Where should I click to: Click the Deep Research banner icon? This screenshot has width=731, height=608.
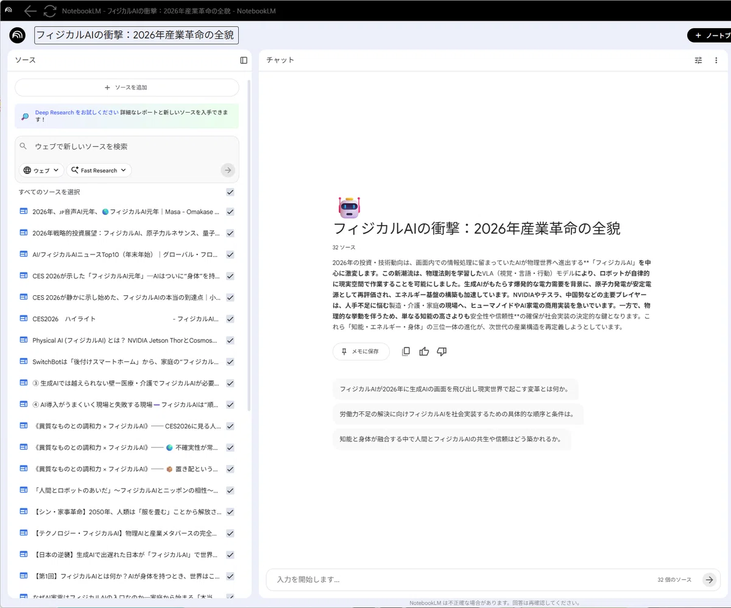pyautogui.click(x=24, y=116)
